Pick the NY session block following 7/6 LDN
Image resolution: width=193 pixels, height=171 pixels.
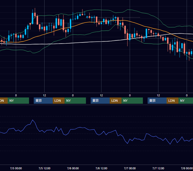pos(132,101)
